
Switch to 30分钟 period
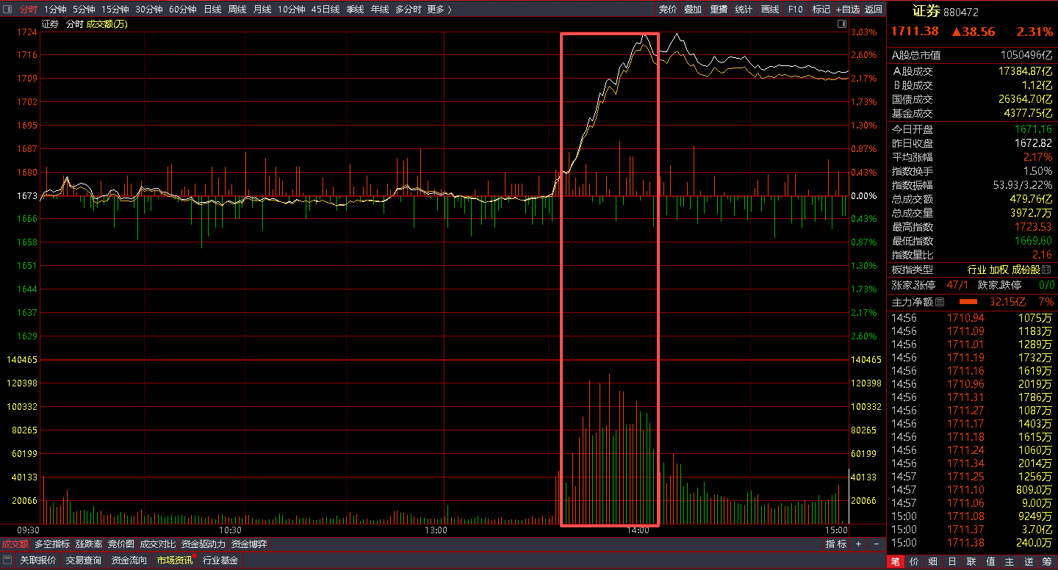[149, 10]
